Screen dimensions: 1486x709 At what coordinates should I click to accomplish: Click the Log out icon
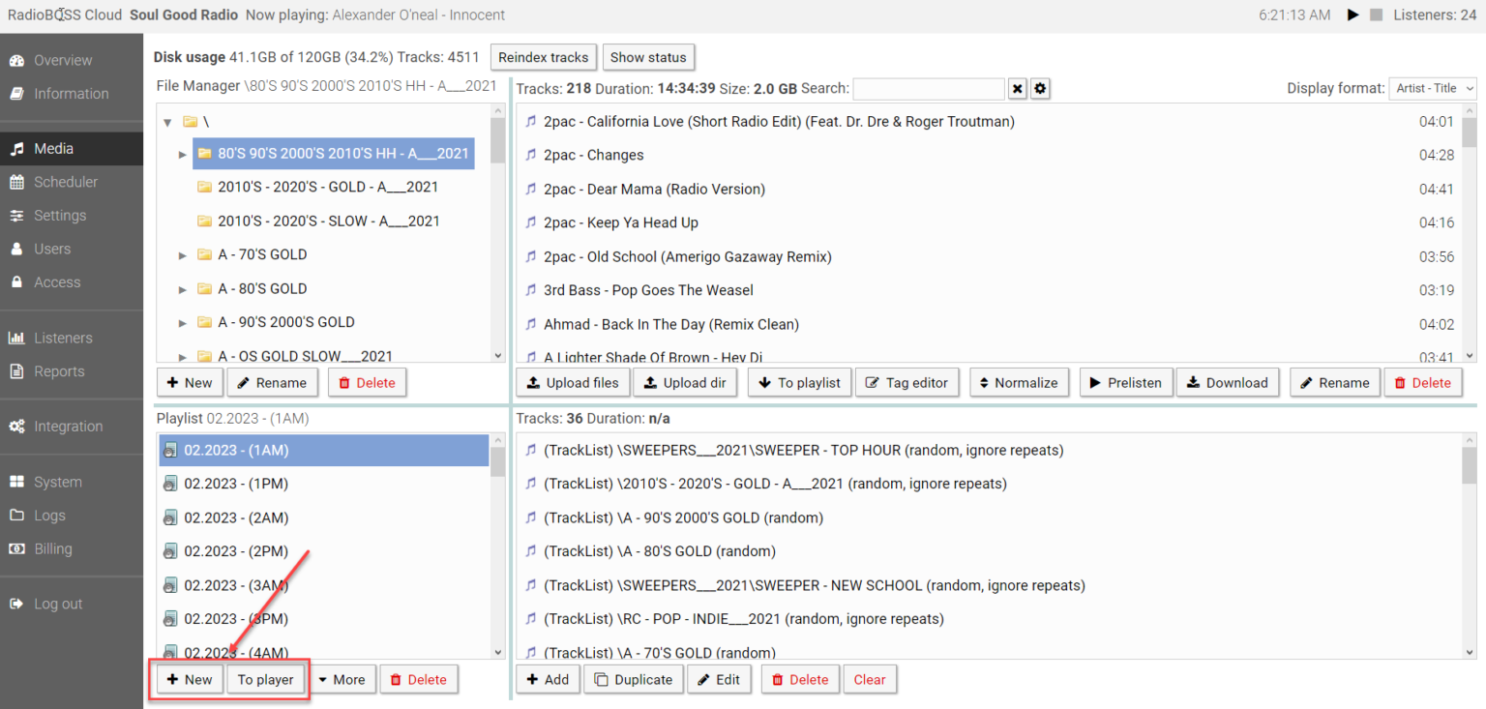(16, 603)
